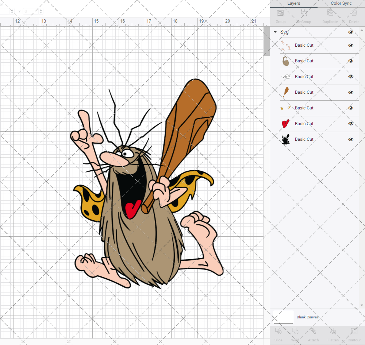Viewport: 365px width, 345px height.
Task: Toggle visibility of the eyes Basic Cut layer
Action: click(x=350, y=77)
